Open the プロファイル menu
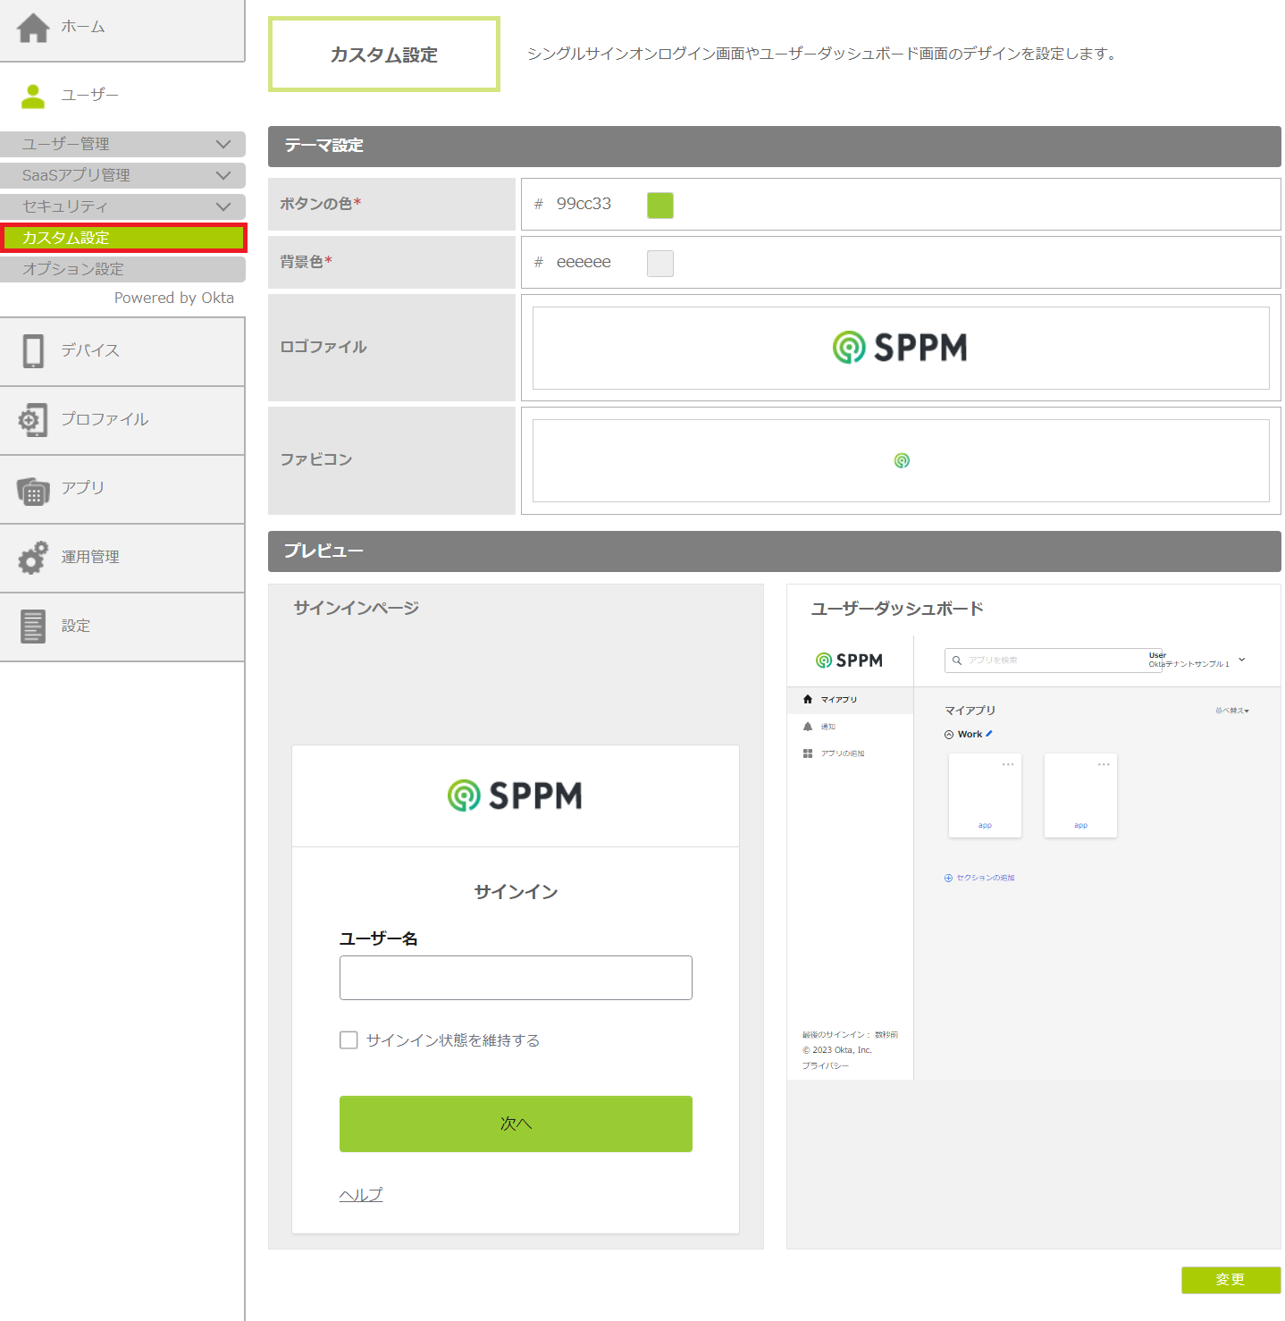1285x1321 pixels. pos(122,420)
